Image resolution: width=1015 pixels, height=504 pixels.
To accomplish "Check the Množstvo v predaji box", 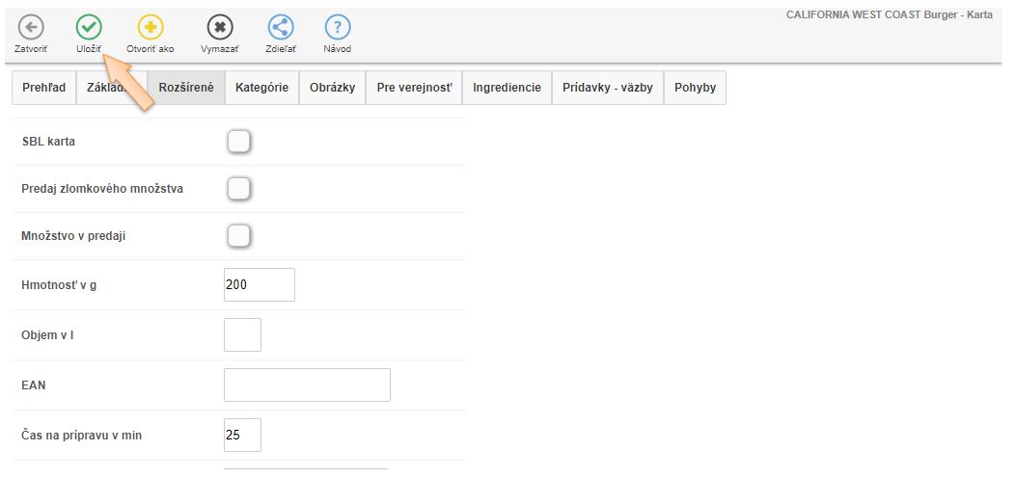I will [x=238, y=236].
